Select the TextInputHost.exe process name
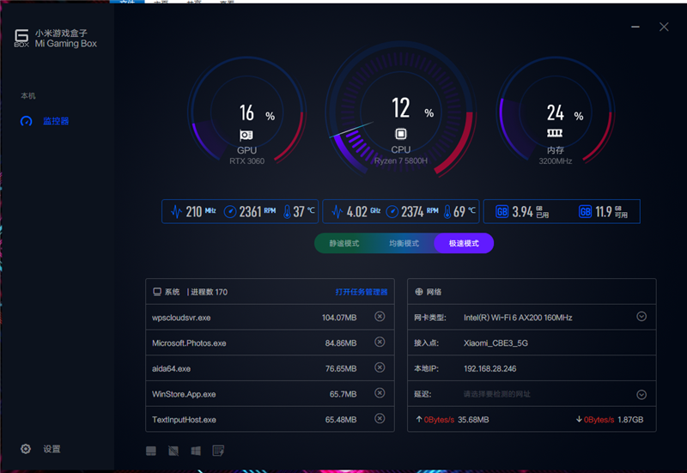 click(x=184, y=420)
